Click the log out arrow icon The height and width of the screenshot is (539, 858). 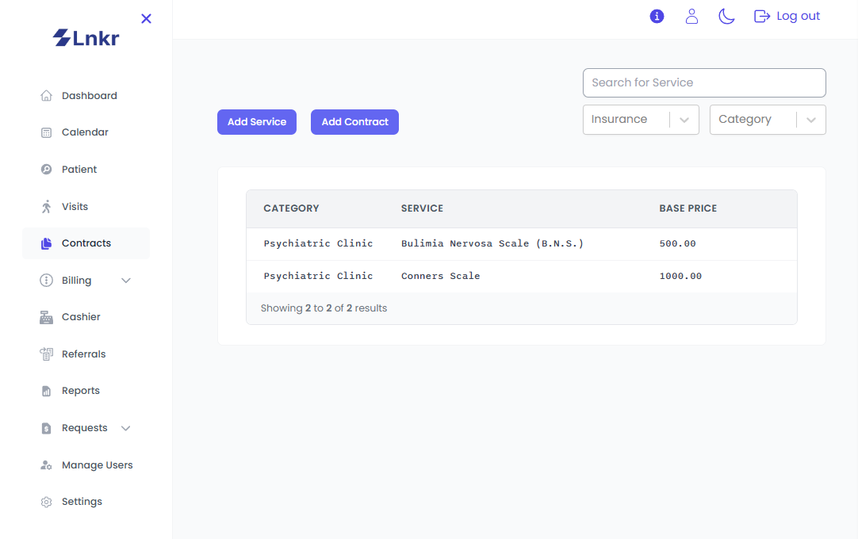pyautogui.click(x=762, y=17)
